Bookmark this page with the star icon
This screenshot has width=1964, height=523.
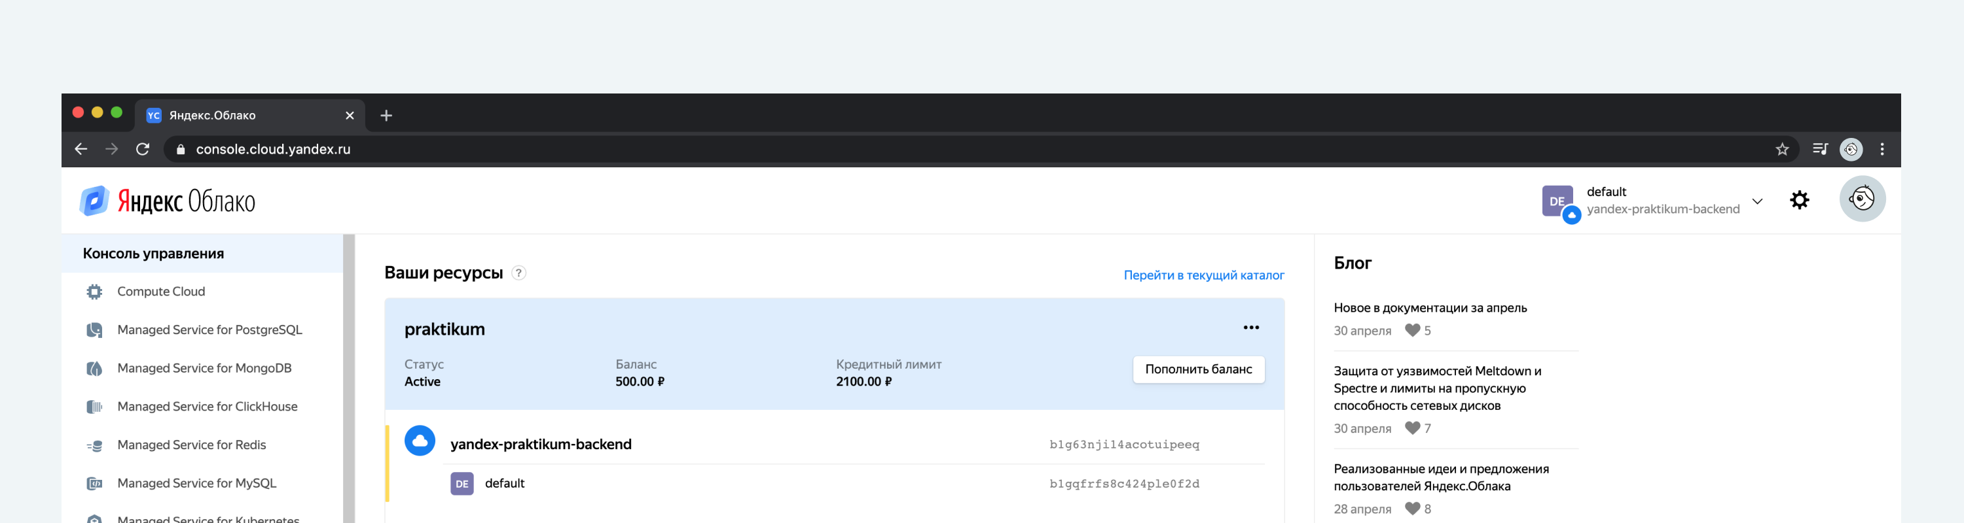1782,149
